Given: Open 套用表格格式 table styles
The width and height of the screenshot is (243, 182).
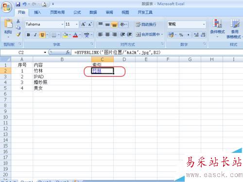Looking at the screenshot, I should [234, 29].
